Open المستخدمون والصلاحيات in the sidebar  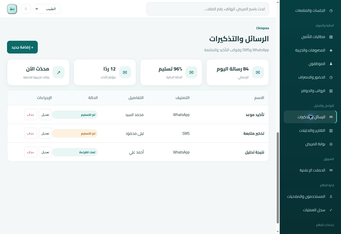310,196
